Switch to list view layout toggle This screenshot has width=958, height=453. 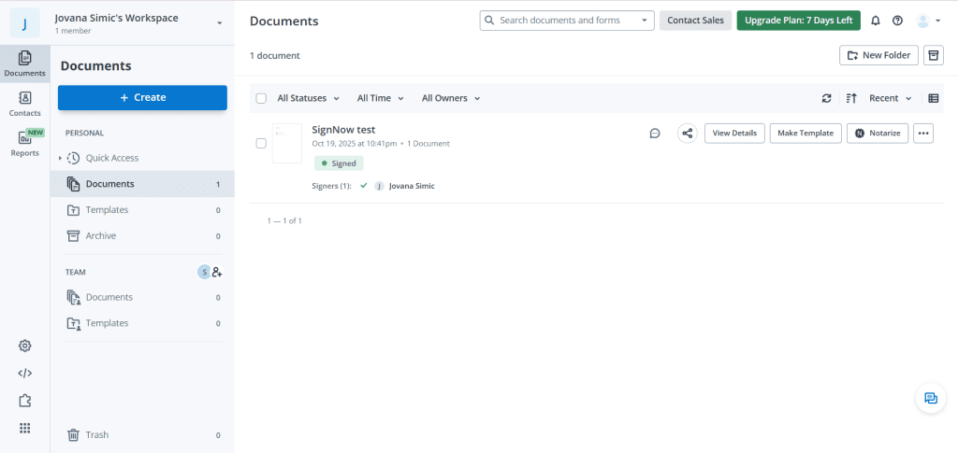(933, 98)
